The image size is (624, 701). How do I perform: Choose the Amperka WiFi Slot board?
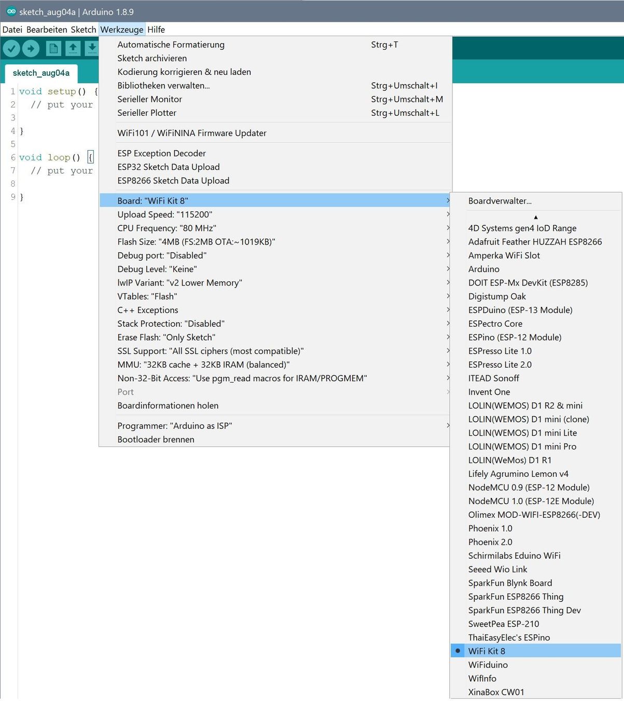tap(535, 255)
